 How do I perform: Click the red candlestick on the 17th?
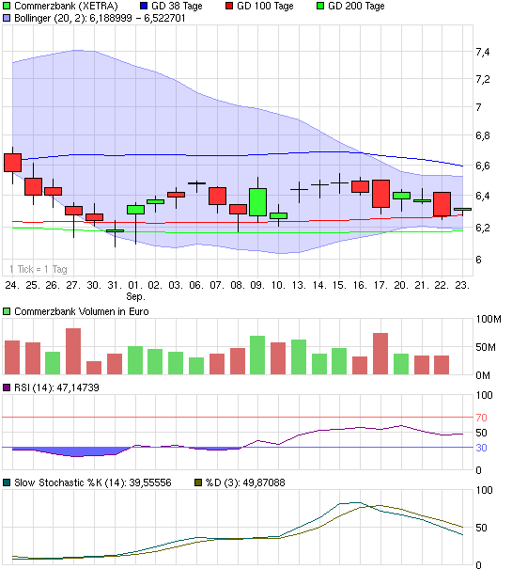pyautogui.click(x=380, y=194)
